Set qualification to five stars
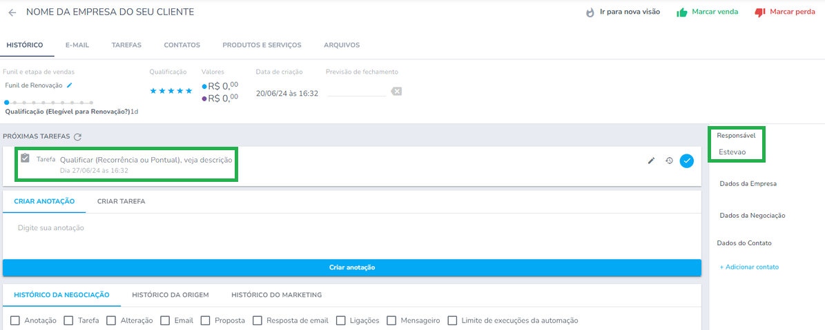Screen dimensions: 825x330 (189, 91)
